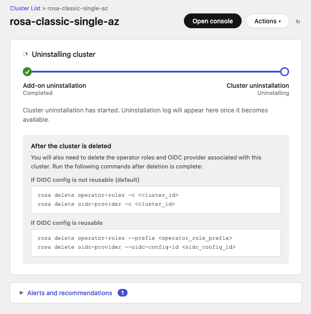This screenshot has width=311, height=314.
Task: Click the blue uninstallation progress bar
Action: [x=156, y=71]
